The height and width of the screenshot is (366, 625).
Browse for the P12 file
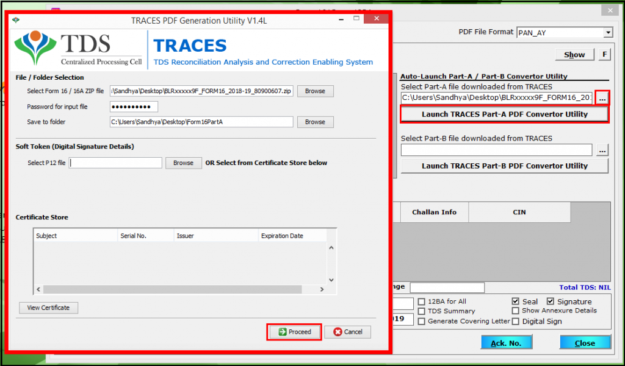(183, 163)
